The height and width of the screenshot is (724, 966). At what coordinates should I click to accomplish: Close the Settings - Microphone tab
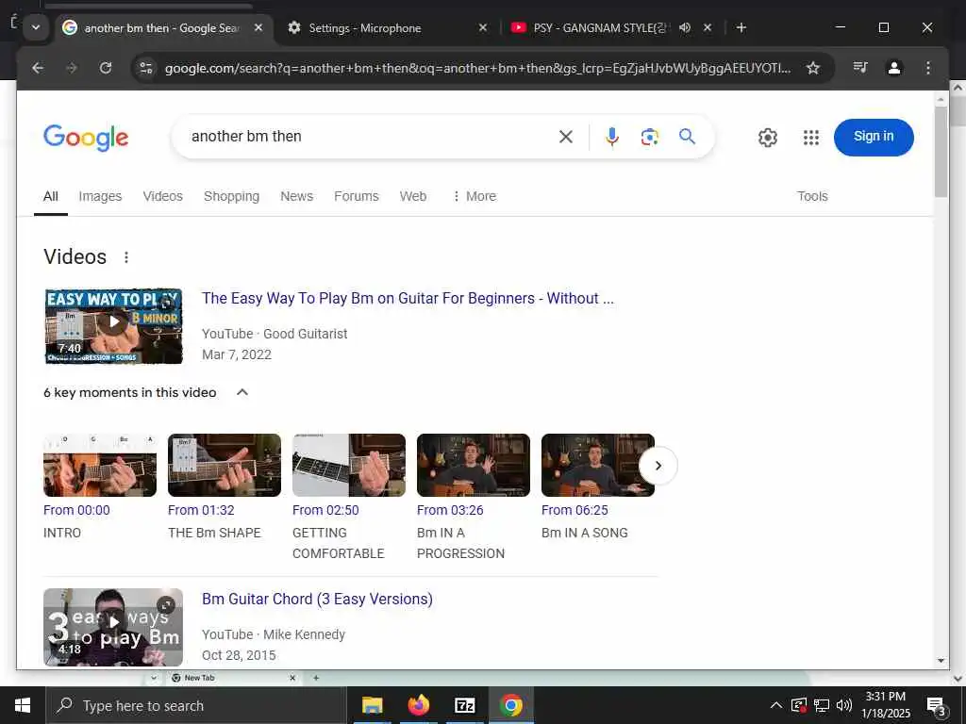pyautogui.click(x=483, y=27)
